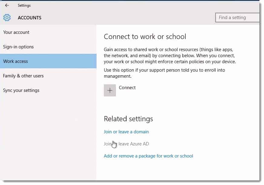264x185 pixels.
Task: Open Add or remove a package link
Action: [148, 156]
